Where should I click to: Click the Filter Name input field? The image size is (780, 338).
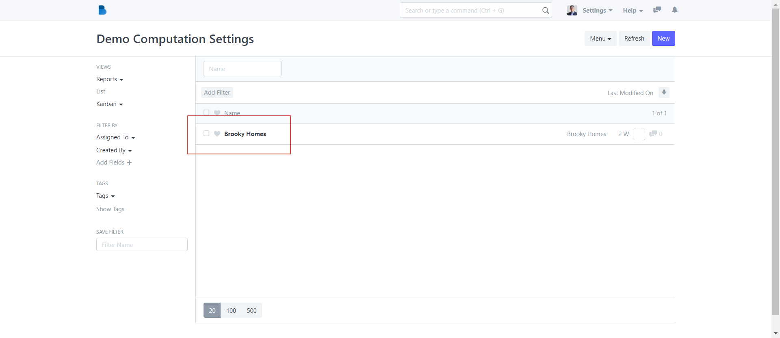coord(142,245)
